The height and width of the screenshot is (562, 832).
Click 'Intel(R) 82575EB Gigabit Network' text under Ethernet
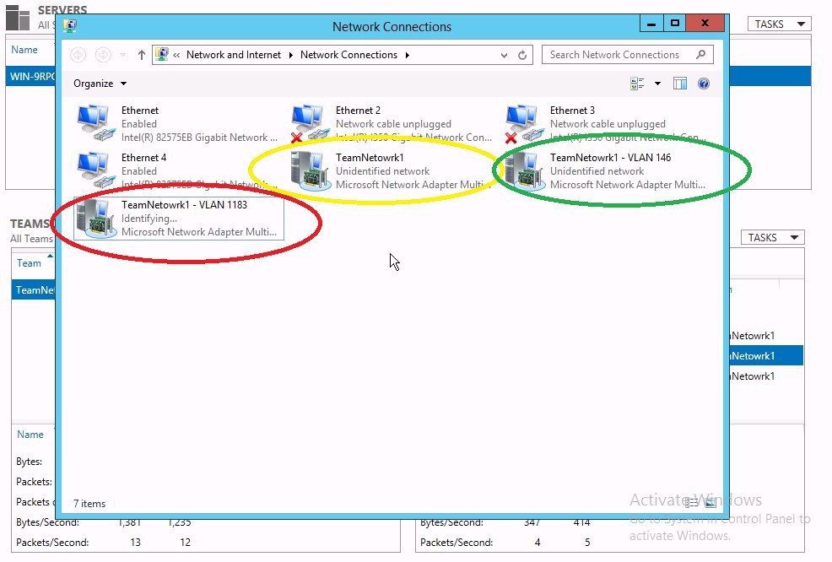(x=199, y=138)
